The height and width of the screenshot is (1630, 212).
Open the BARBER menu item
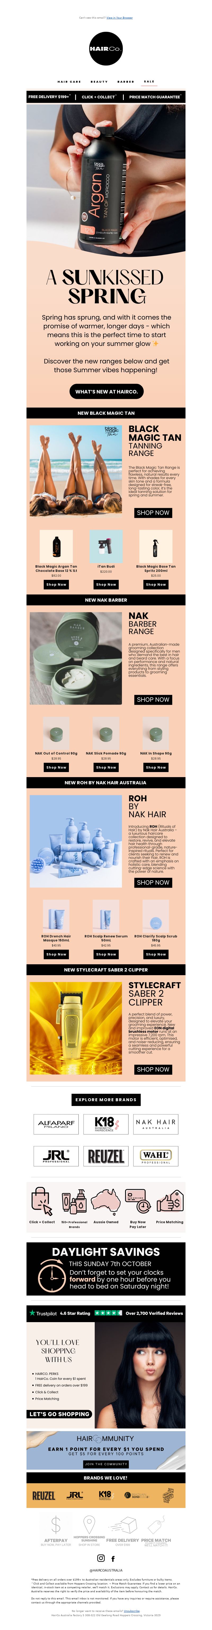click(x=126, y=82)
